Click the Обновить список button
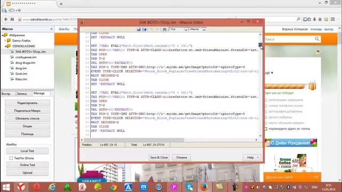Image resolution: width=342 pixels, height=192 pixels. (27, 118)
